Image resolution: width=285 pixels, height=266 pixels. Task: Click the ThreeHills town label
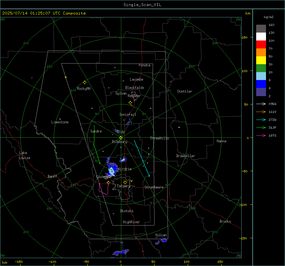159,138
